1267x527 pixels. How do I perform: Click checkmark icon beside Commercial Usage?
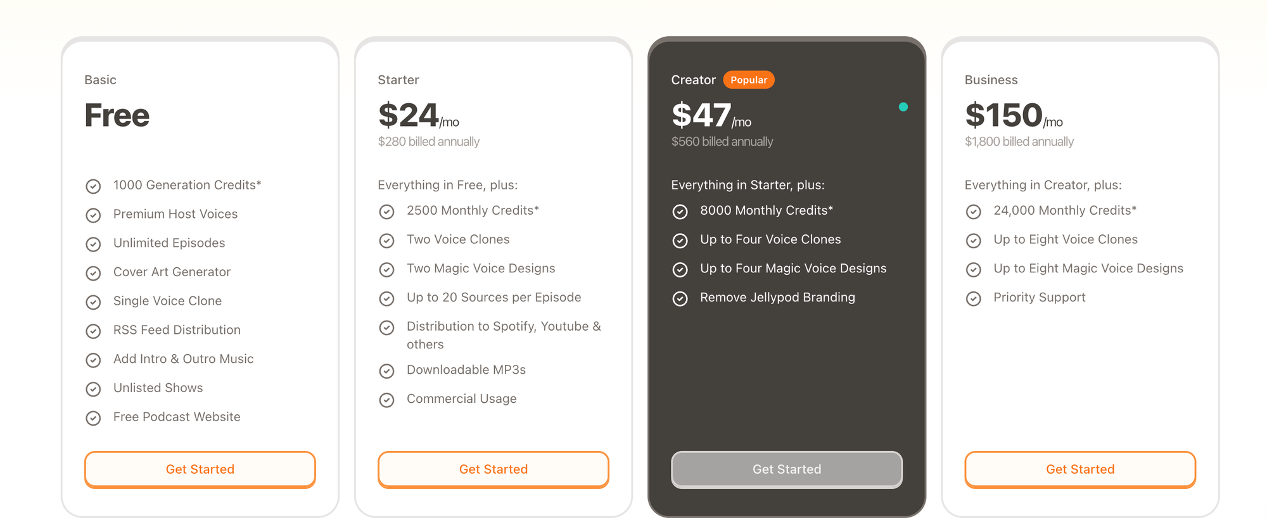tap(386, 400)
